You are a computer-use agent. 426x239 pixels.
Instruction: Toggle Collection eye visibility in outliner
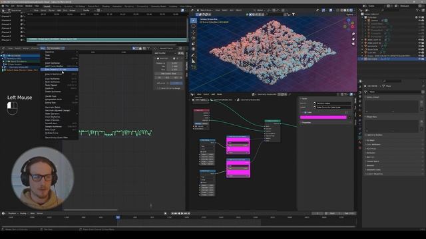click(x=419, y=17)
